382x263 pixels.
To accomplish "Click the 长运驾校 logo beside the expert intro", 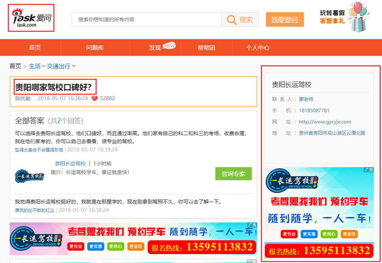I will (x=29, y=176).
